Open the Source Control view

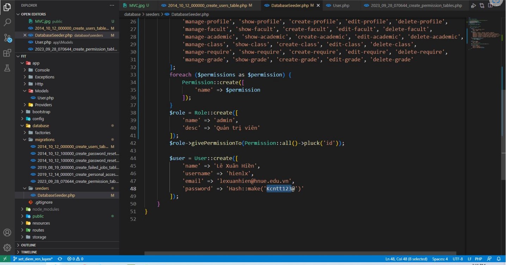(7, 38)
